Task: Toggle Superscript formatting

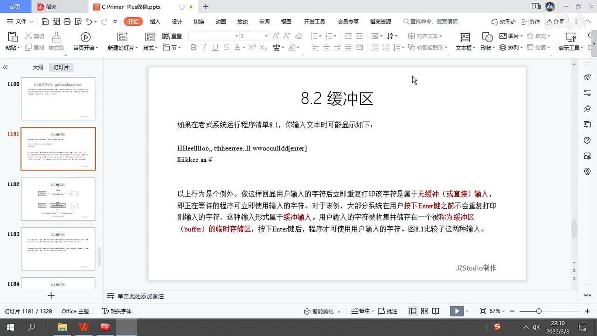Action: tap(252, 48)
